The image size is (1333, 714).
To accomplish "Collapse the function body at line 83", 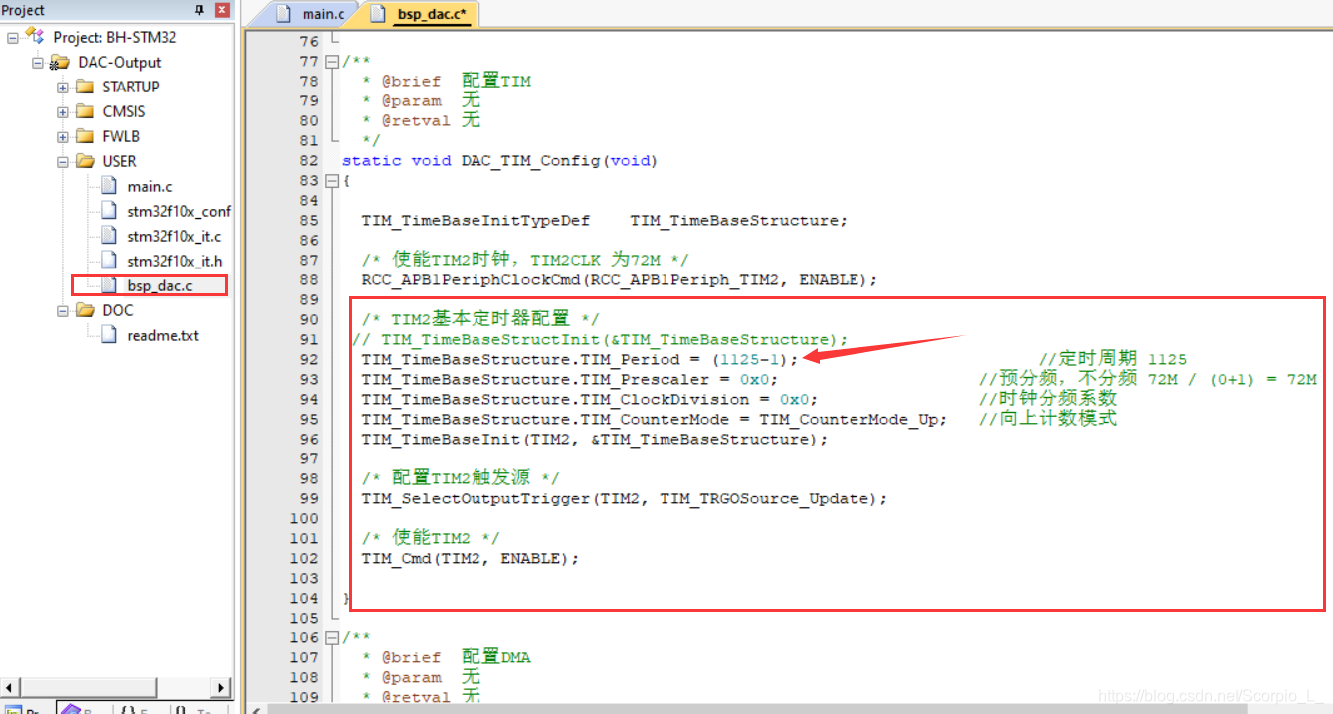I will point(332,181).
